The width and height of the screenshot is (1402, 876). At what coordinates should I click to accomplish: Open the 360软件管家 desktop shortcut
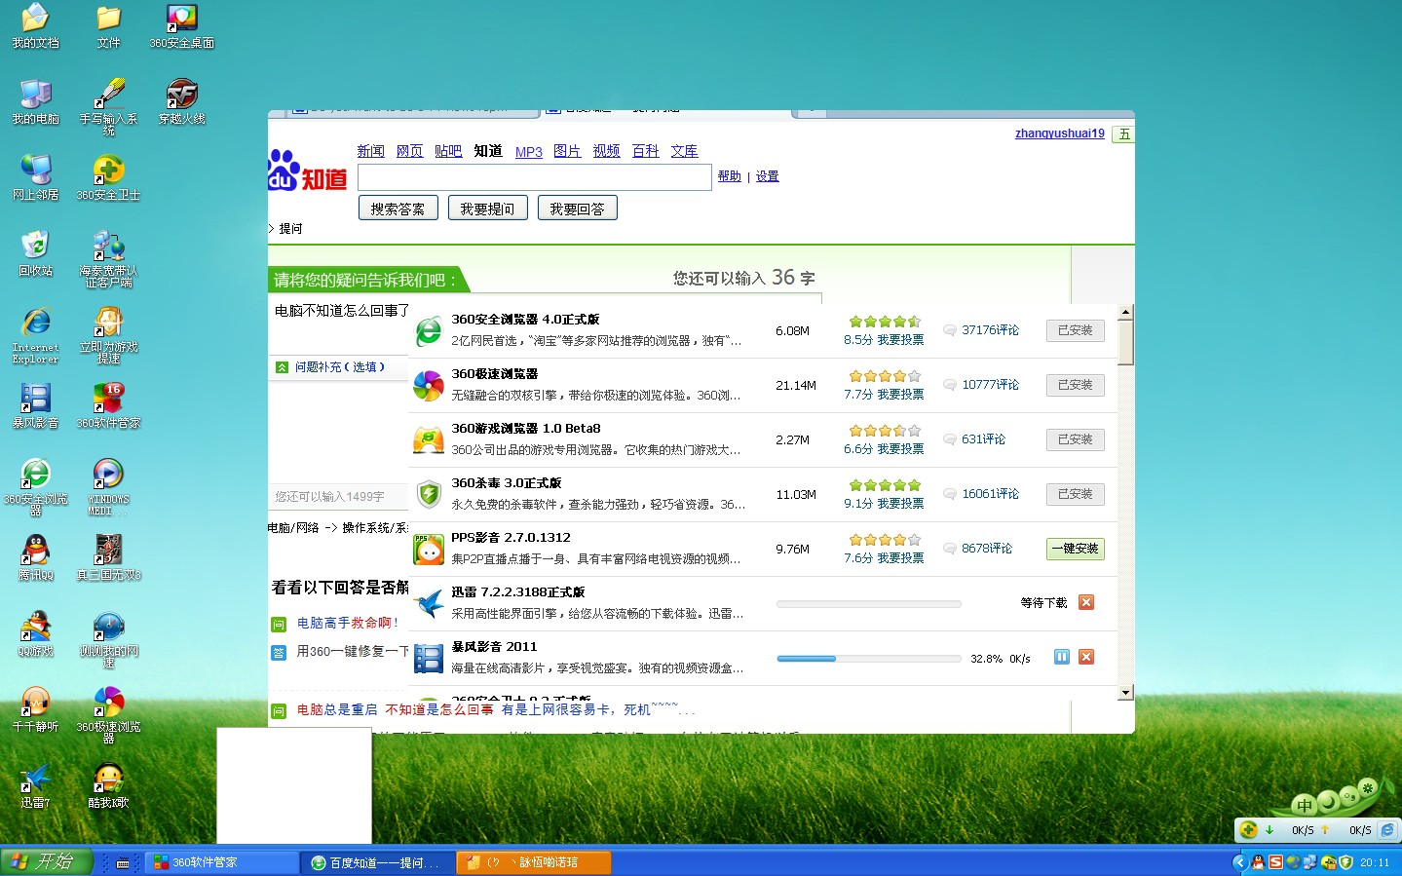point(108,406)
